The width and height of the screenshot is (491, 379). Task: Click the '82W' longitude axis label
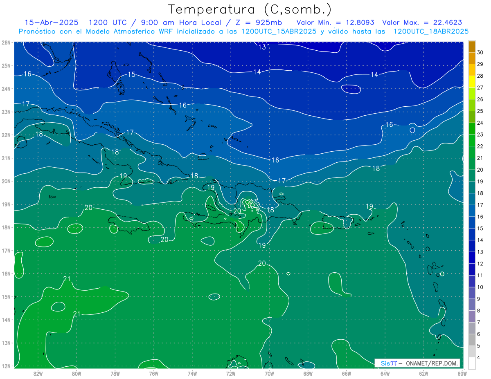[38, 373]
